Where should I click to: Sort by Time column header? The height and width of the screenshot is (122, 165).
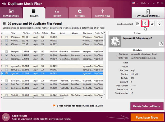(54, 33)
